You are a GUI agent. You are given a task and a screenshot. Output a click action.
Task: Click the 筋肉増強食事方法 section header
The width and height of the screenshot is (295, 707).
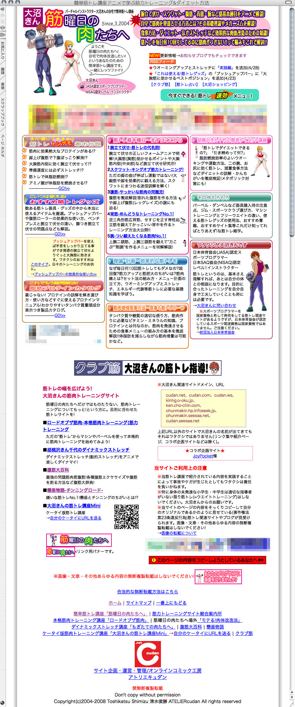click(147, 308)
